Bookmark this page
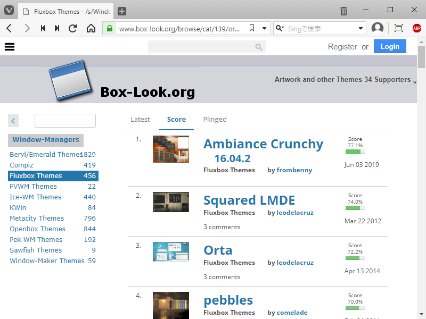Screen dimensions: 426x319 point(252,28)
